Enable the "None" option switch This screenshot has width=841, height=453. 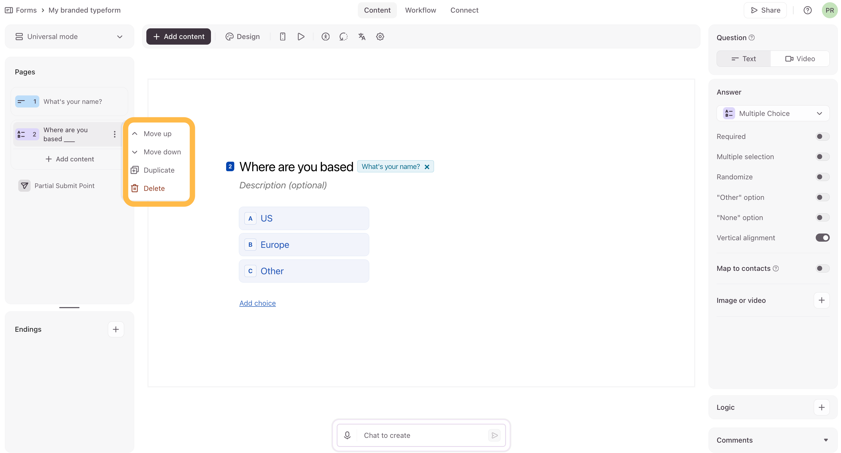click(822, 218)
